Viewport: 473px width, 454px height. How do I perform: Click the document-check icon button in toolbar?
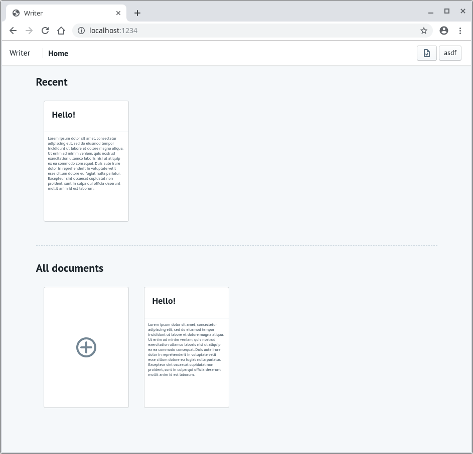click(x=426, y=53)
